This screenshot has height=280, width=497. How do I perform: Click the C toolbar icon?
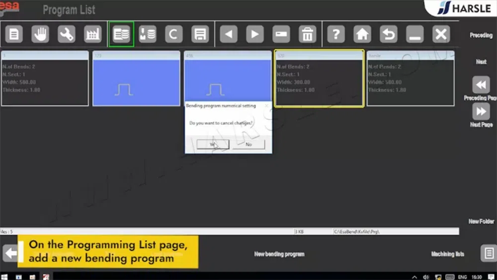pos(173,34)
